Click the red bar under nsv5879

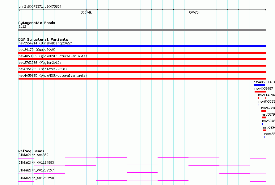click(264, 117)
